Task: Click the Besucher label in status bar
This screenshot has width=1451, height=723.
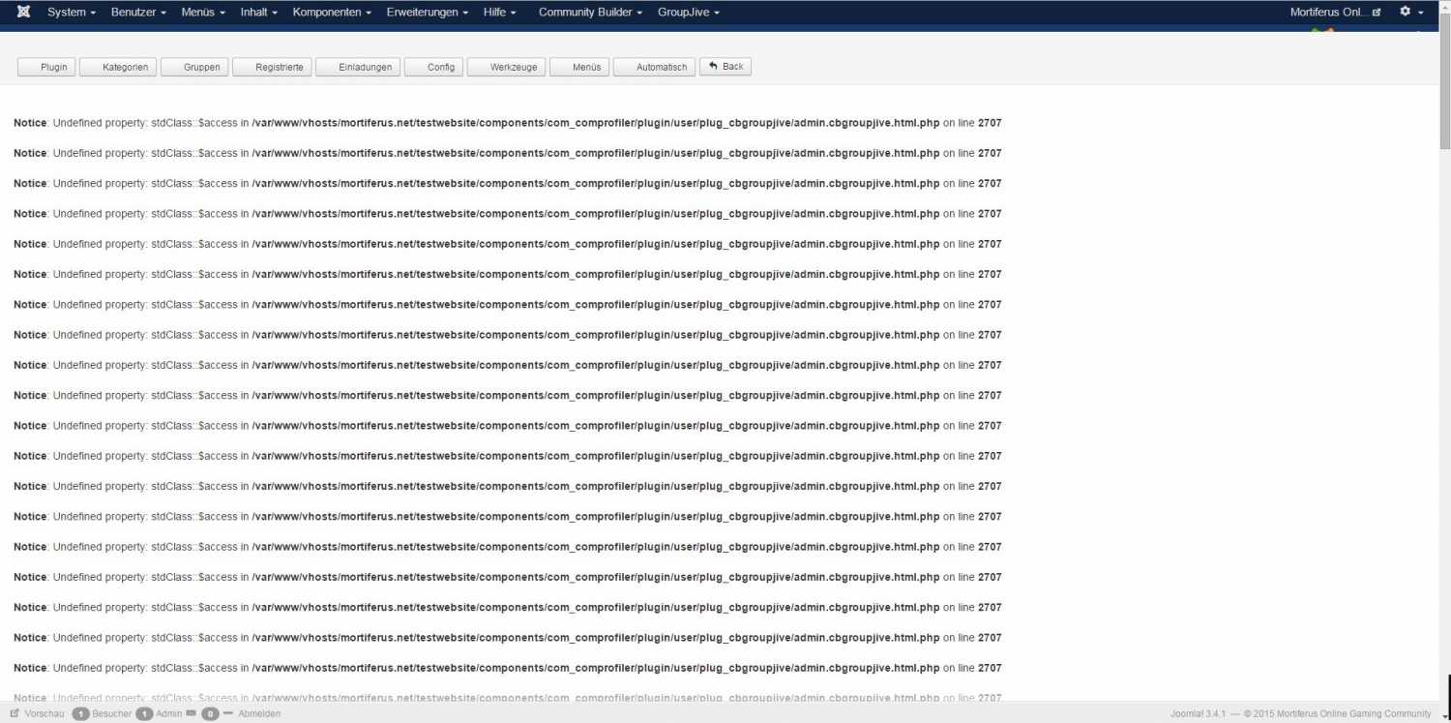Action: [x=112, y=714]
